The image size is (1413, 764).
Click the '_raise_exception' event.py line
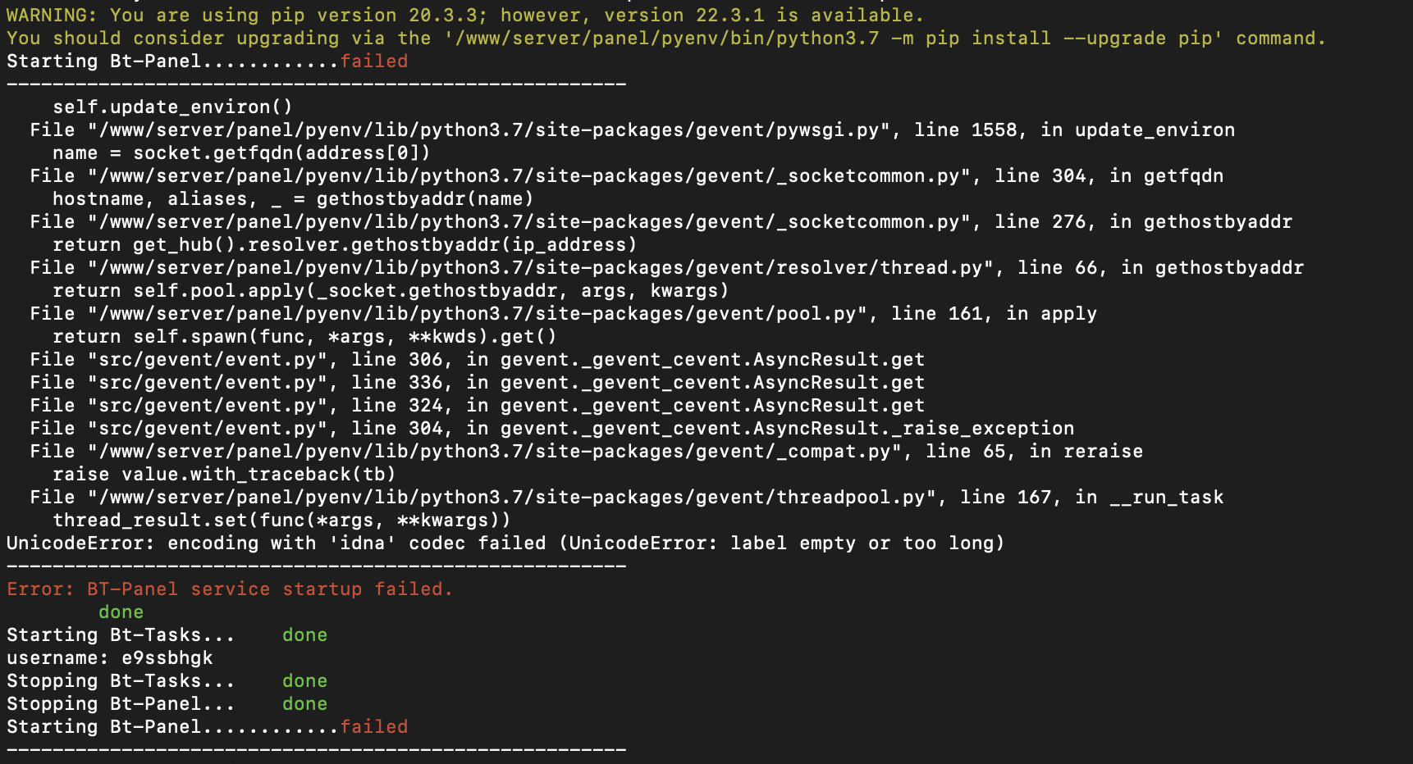click(x=552, y=429)
